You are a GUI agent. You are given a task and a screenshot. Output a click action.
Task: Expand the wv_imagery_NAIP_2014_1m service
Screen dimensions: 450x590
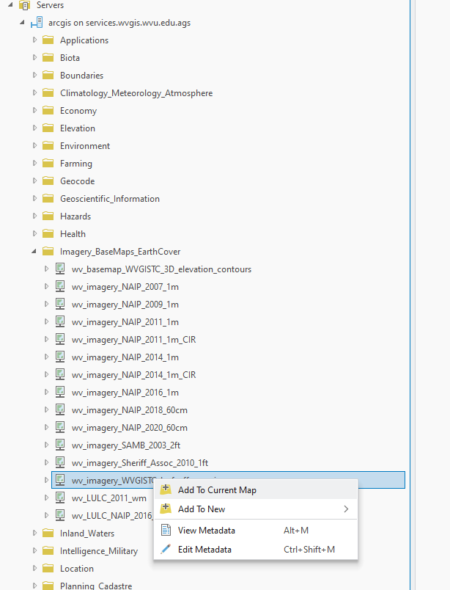(x=46, y=357)
